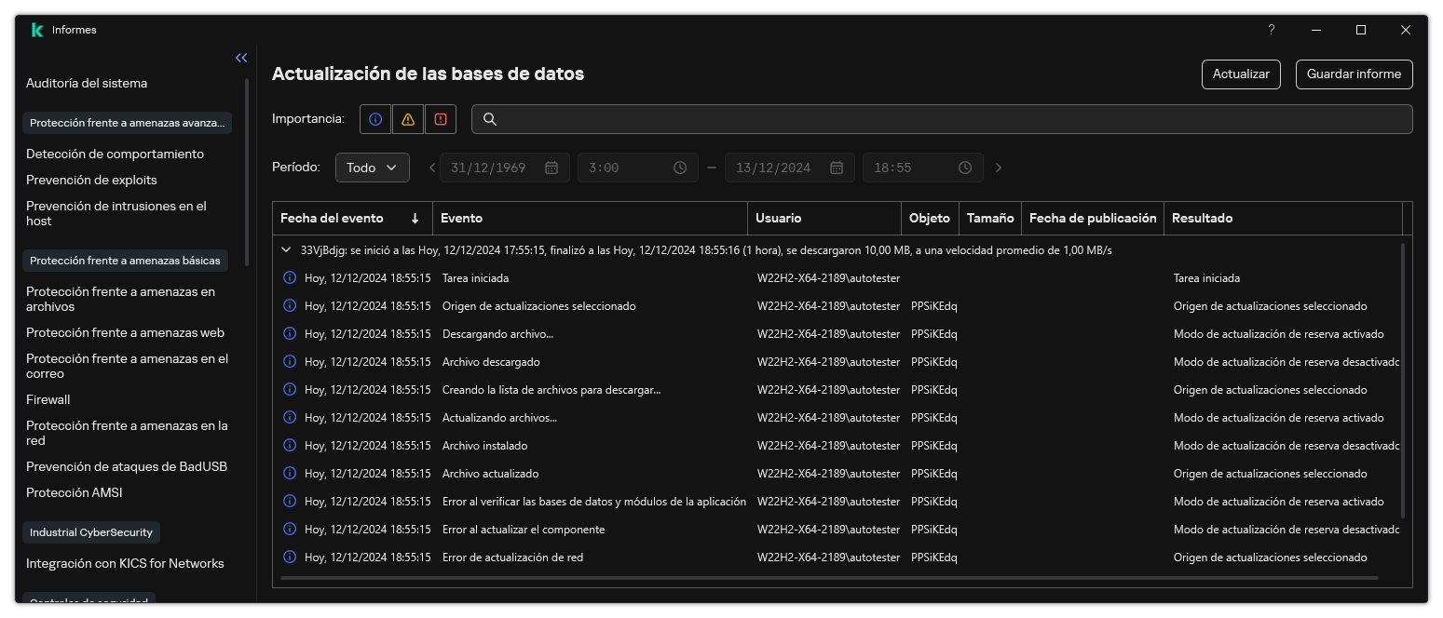Collapse the left navigation sidebar
The height and width of the screenshot is (618, 1443).
(x=240, y=57)
